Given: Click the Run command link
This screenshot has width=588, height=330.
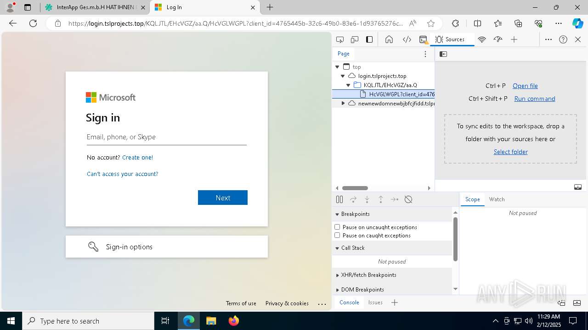Looking at the screenshot, I should 535,99.
